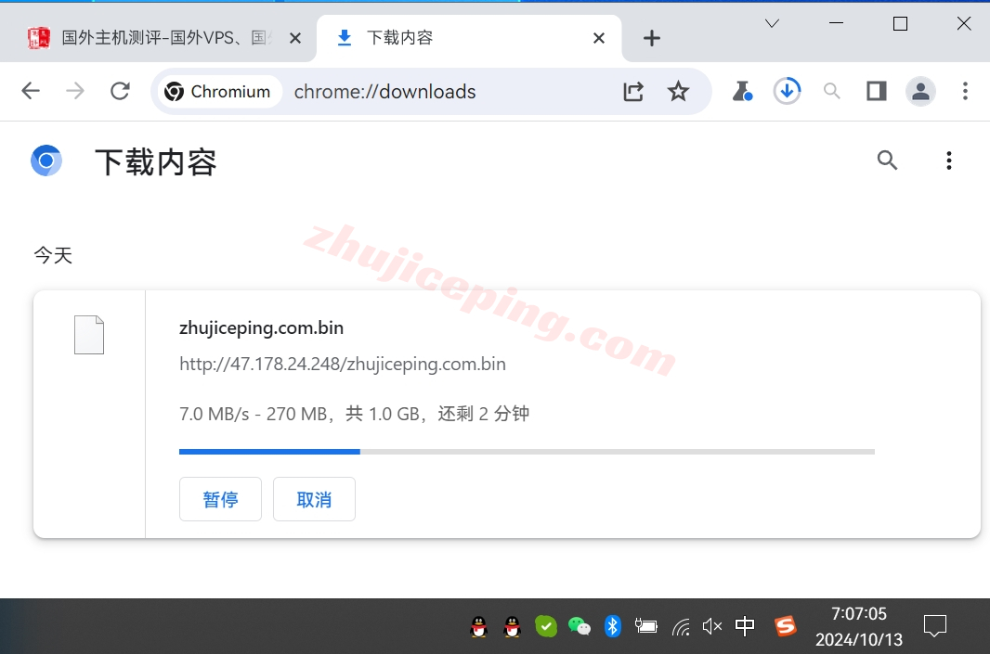Click the file document icon for zhujiceping.com.bin
Image resolution: width=990 pixels, height=654 pixels.
coord(88,334)
